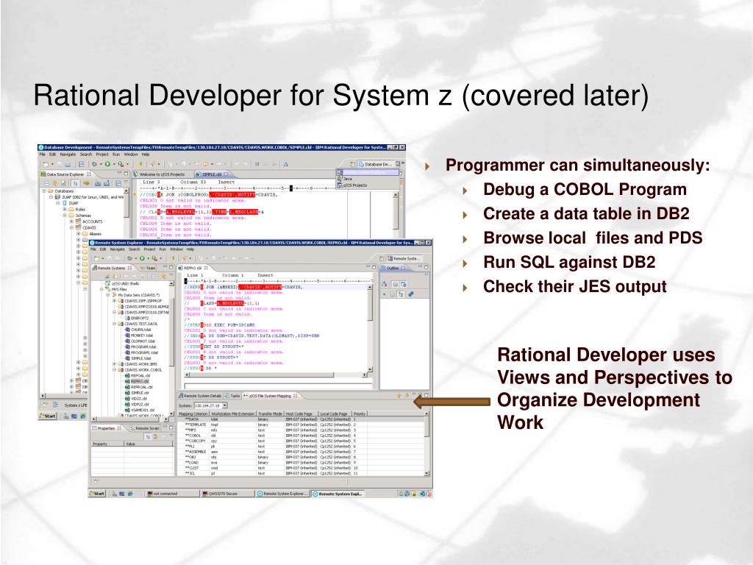Click Run icon in Remote System Explorer toolbar
The width and height of the screenshot is (753, 565).
point(142,258)
